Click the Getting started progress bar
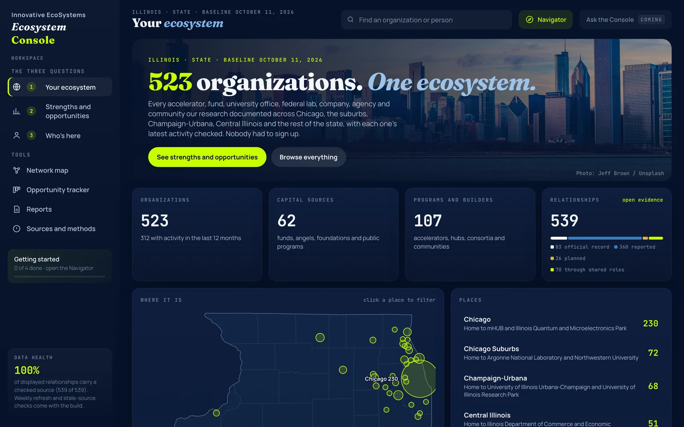The height and width of the screenshot is (427, 684). [60, 277]
